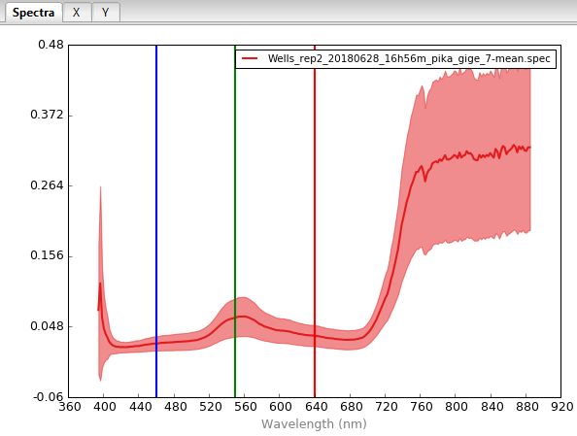Click the 0.372 y-axis tick label
577x436 pixels.
click(x=47, y=115)
